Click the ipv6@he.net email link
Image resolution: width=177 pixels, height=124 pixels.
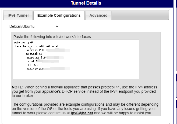[x=82, y=113]
